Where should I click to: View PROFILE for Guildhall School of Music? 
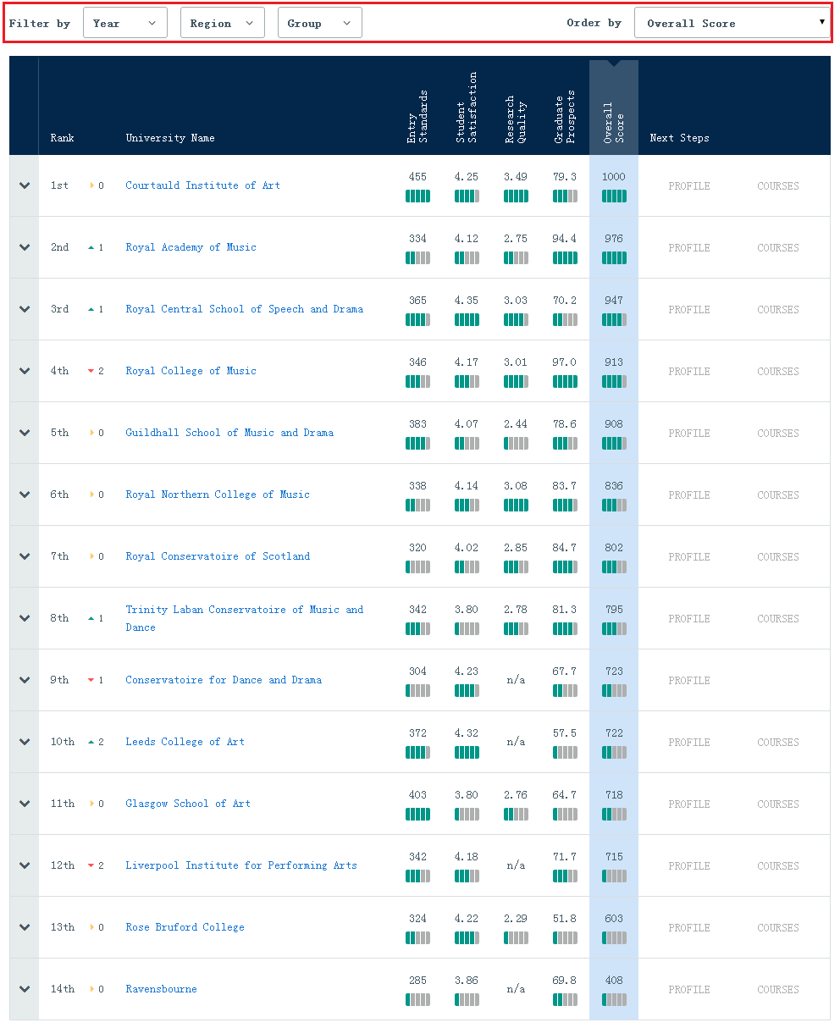coord(689,434)
